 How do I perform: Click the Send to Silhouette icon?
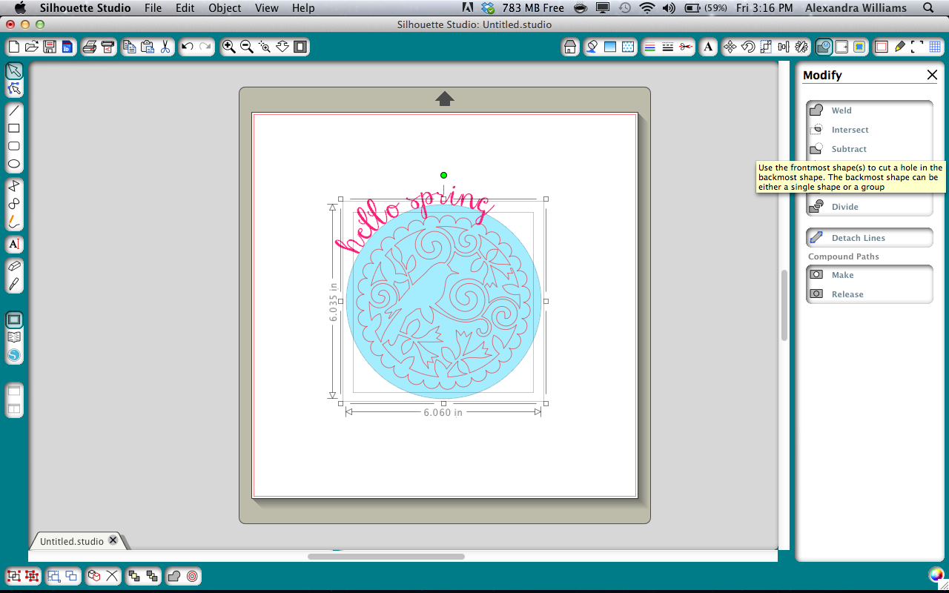click(108, 47)
